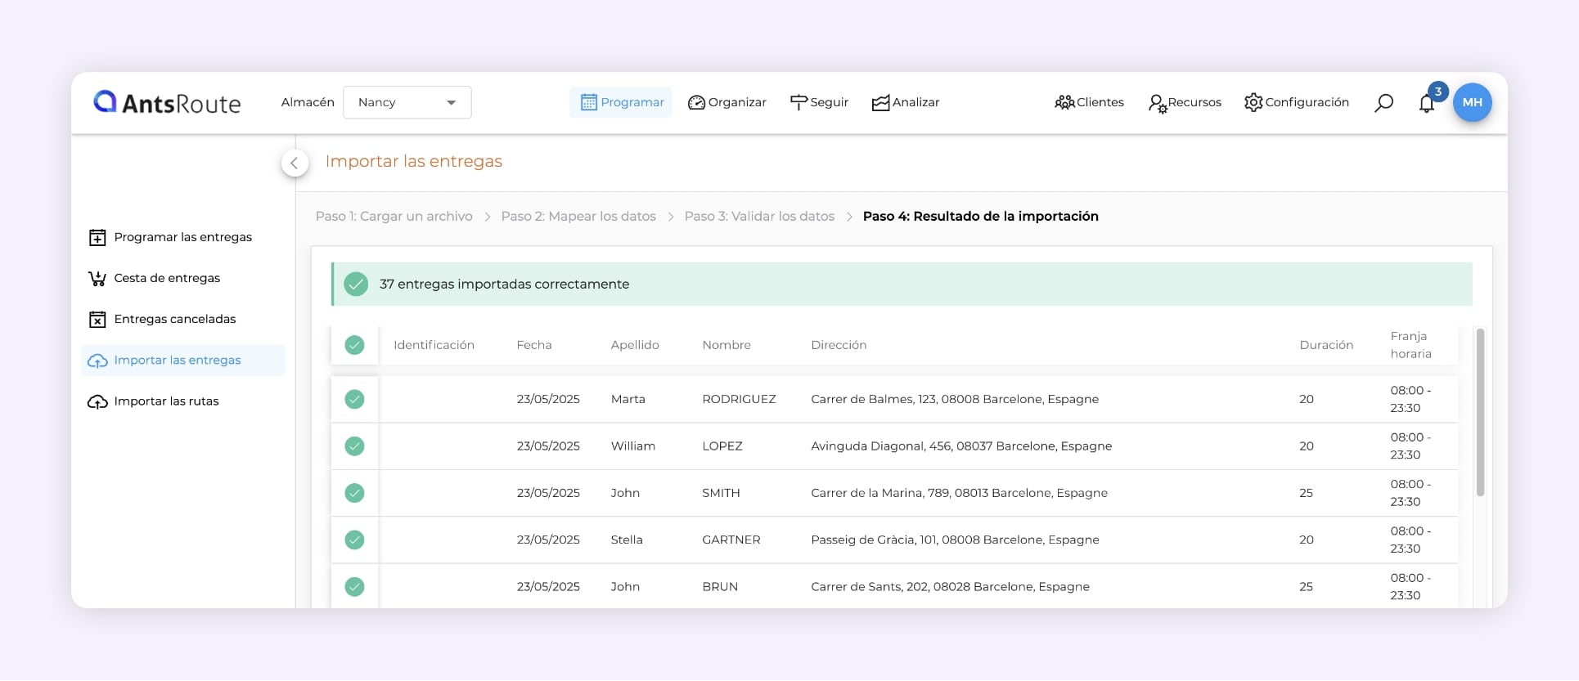
Task: Toggle checkmark for William LOPEZ row
Action: 354,446
